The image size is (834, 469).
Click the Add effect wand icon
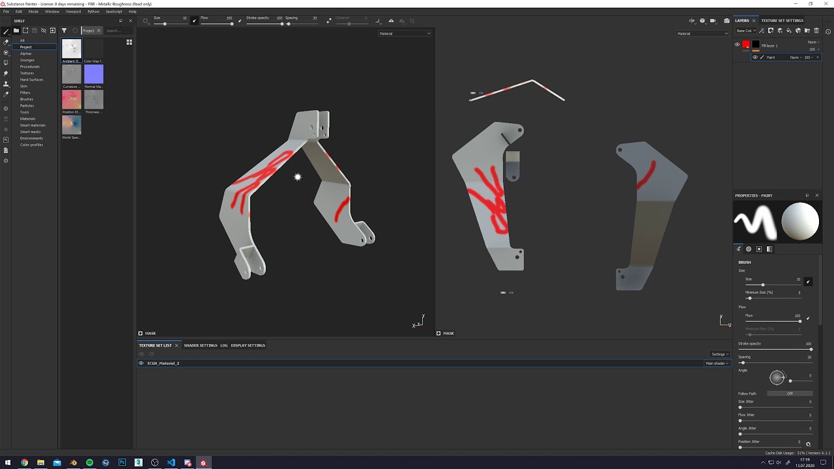762,31
